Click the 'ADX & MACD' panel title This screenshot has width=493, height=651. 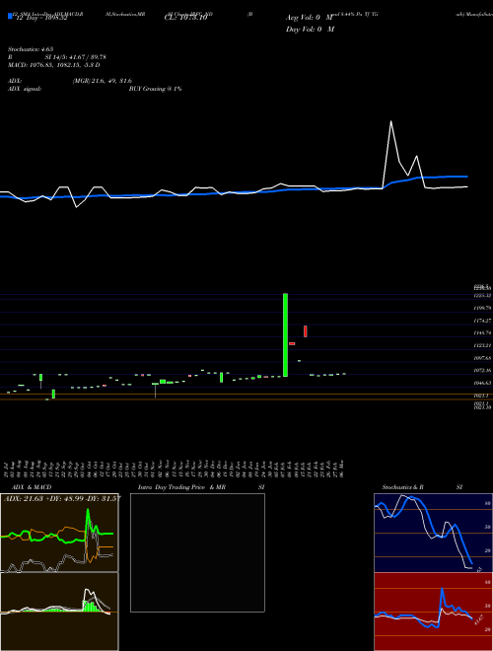point(32,487)
